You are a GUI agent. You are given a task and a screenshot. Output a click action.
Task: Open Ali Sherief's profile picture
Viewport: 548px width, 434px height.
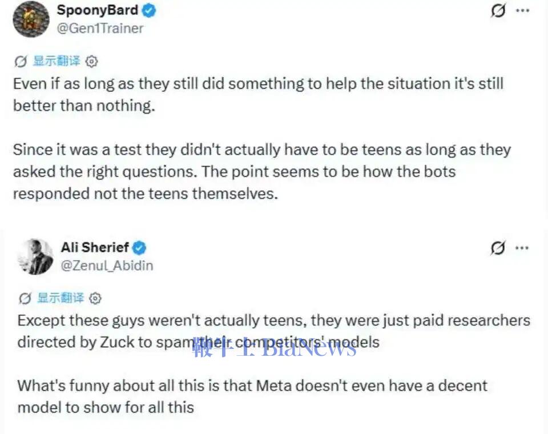click(x=35, y=256)
